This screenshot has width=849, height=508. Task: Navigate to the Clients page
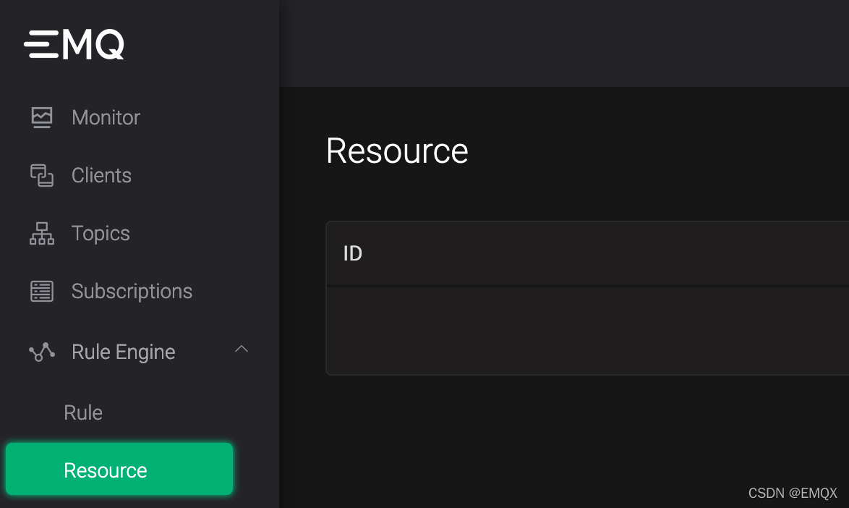[x=101, y=175]
